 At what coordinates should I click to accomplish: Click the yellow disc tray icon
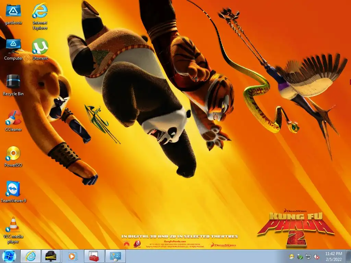click(291, 257)
